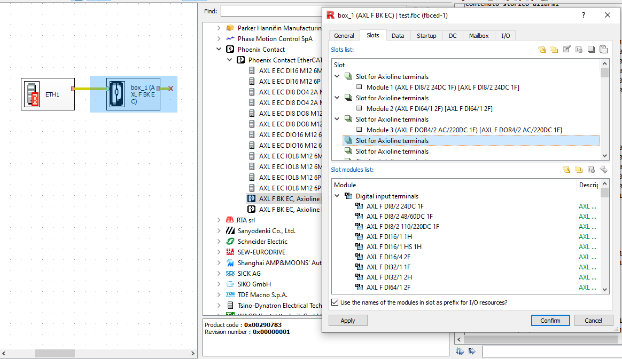
Task: Open the I/O tab
Action: [x=506, y=36]
